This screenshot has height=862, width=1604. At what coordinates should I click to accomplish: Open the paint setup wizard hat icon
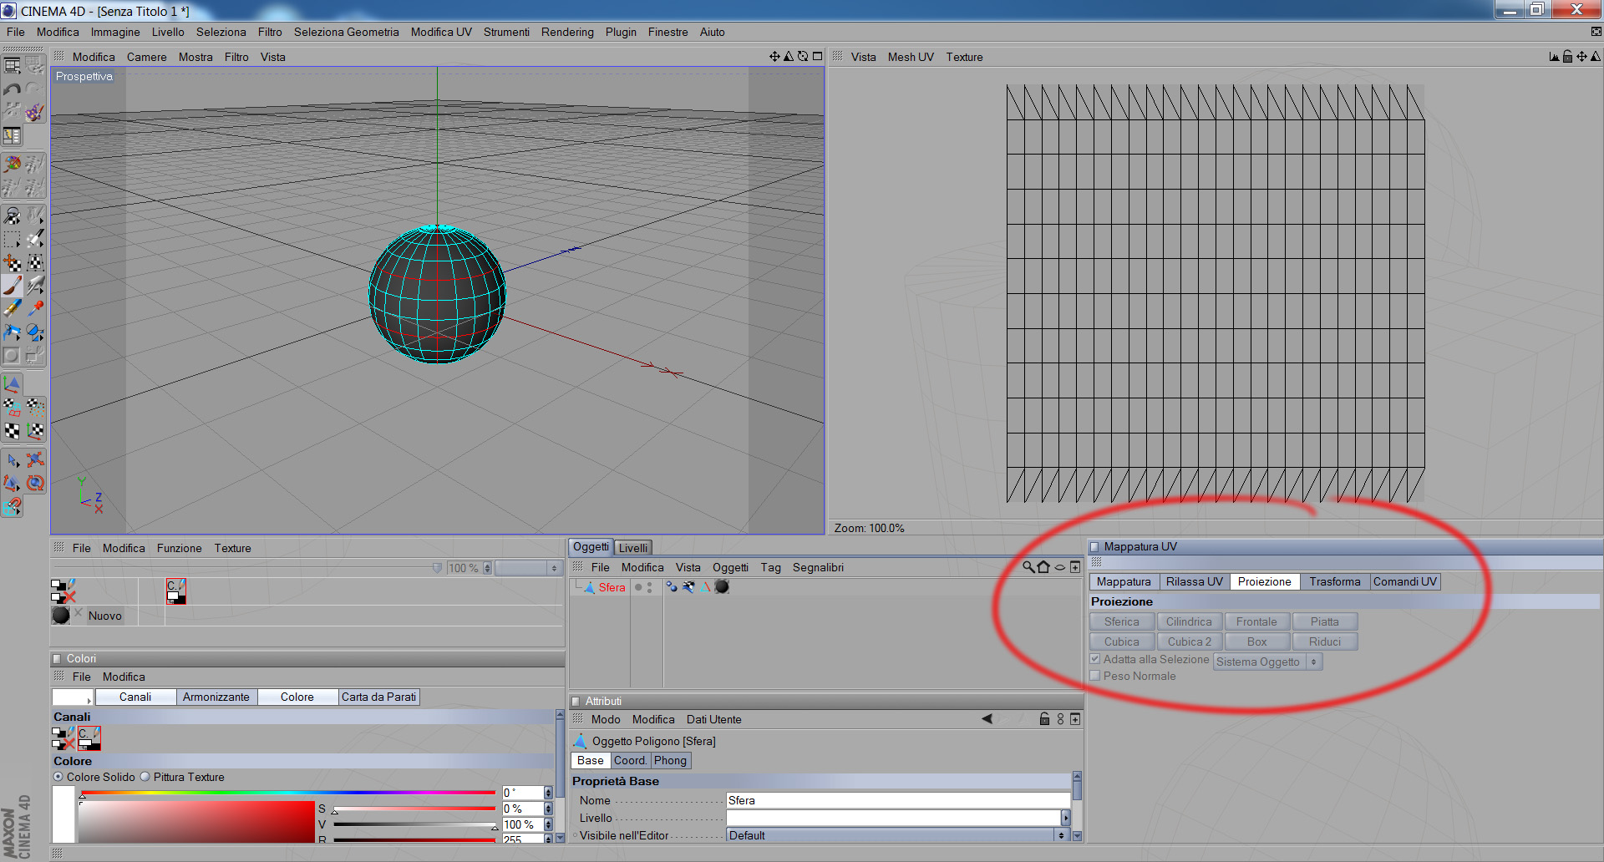tap(34, 112)
